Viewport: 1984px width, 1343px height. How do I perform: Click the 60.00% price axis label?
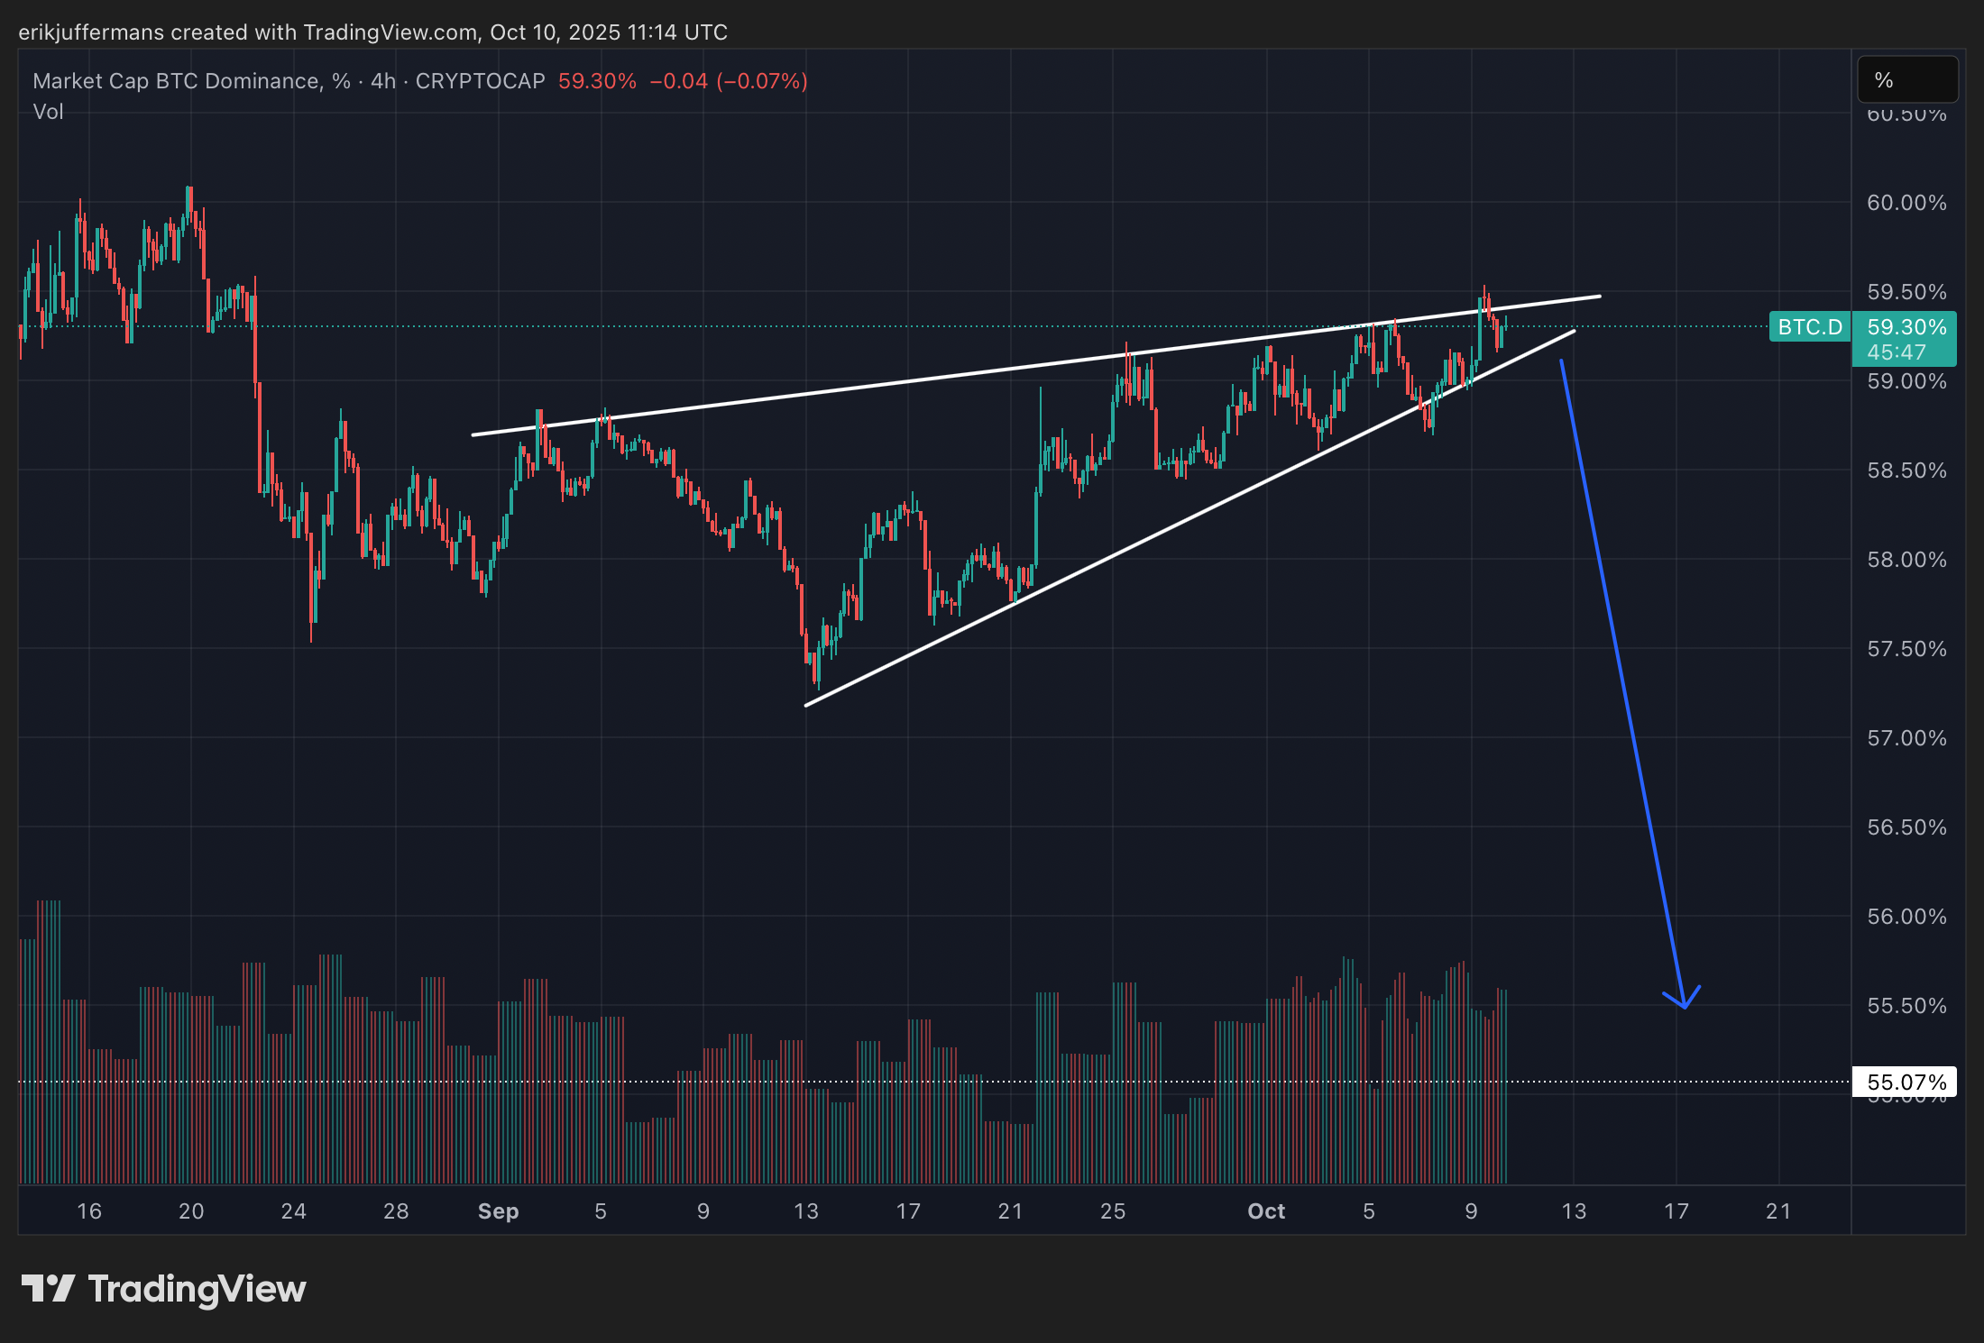(1906, 203)
